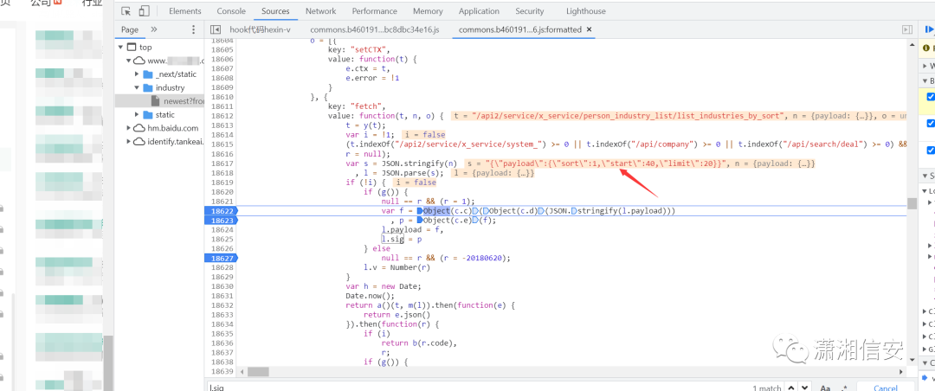Cancel the source search
The width and height of the screenshot is (935, 391).
coord(885,388)
